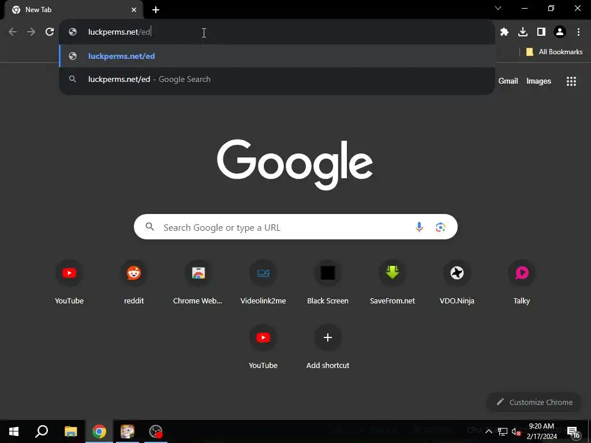591x443 pixels.
Task: Click the forward navigation arrow
Action: 31,32
